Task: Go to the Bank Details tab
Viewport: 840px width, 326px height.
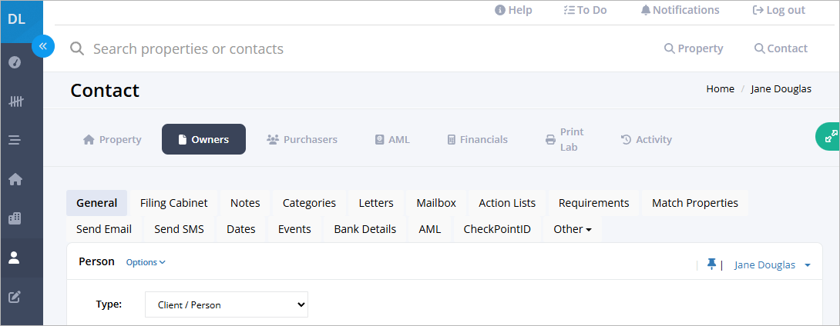Action: 365,229
